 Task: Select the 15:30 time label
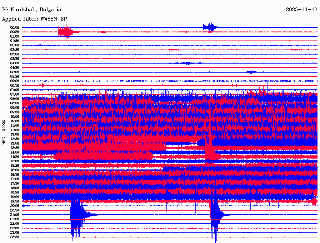(15, 166)
